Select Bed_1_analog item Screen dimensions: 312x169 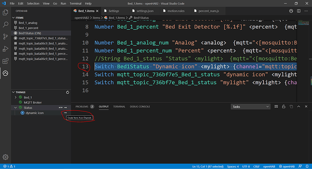(x=41, y=23)
